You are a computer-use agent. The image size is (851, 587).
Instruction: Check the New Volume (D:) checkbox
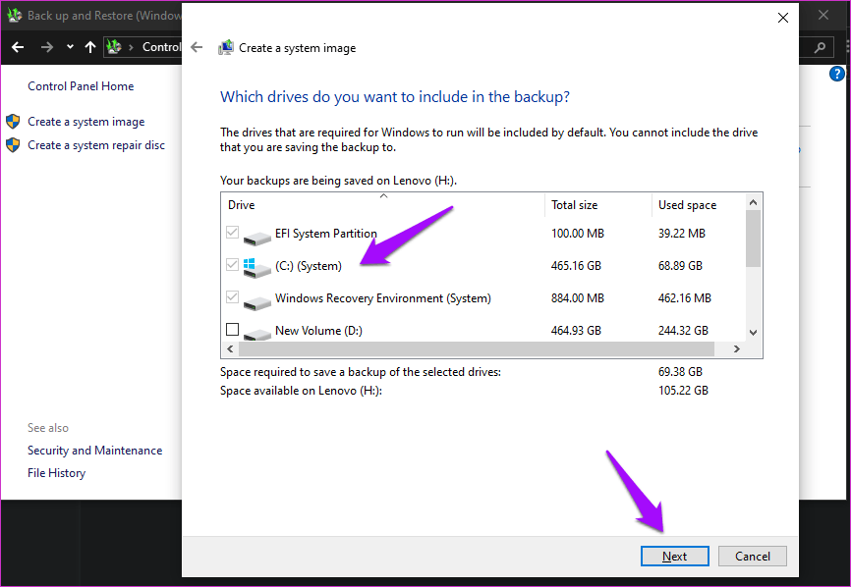point(233,330)
